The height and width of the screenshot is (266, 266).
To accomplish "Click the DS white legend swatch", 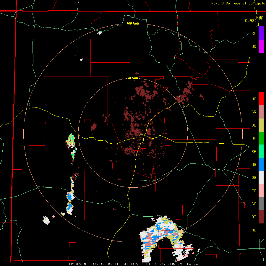I will pyautogui.click(x=261, y=177).
